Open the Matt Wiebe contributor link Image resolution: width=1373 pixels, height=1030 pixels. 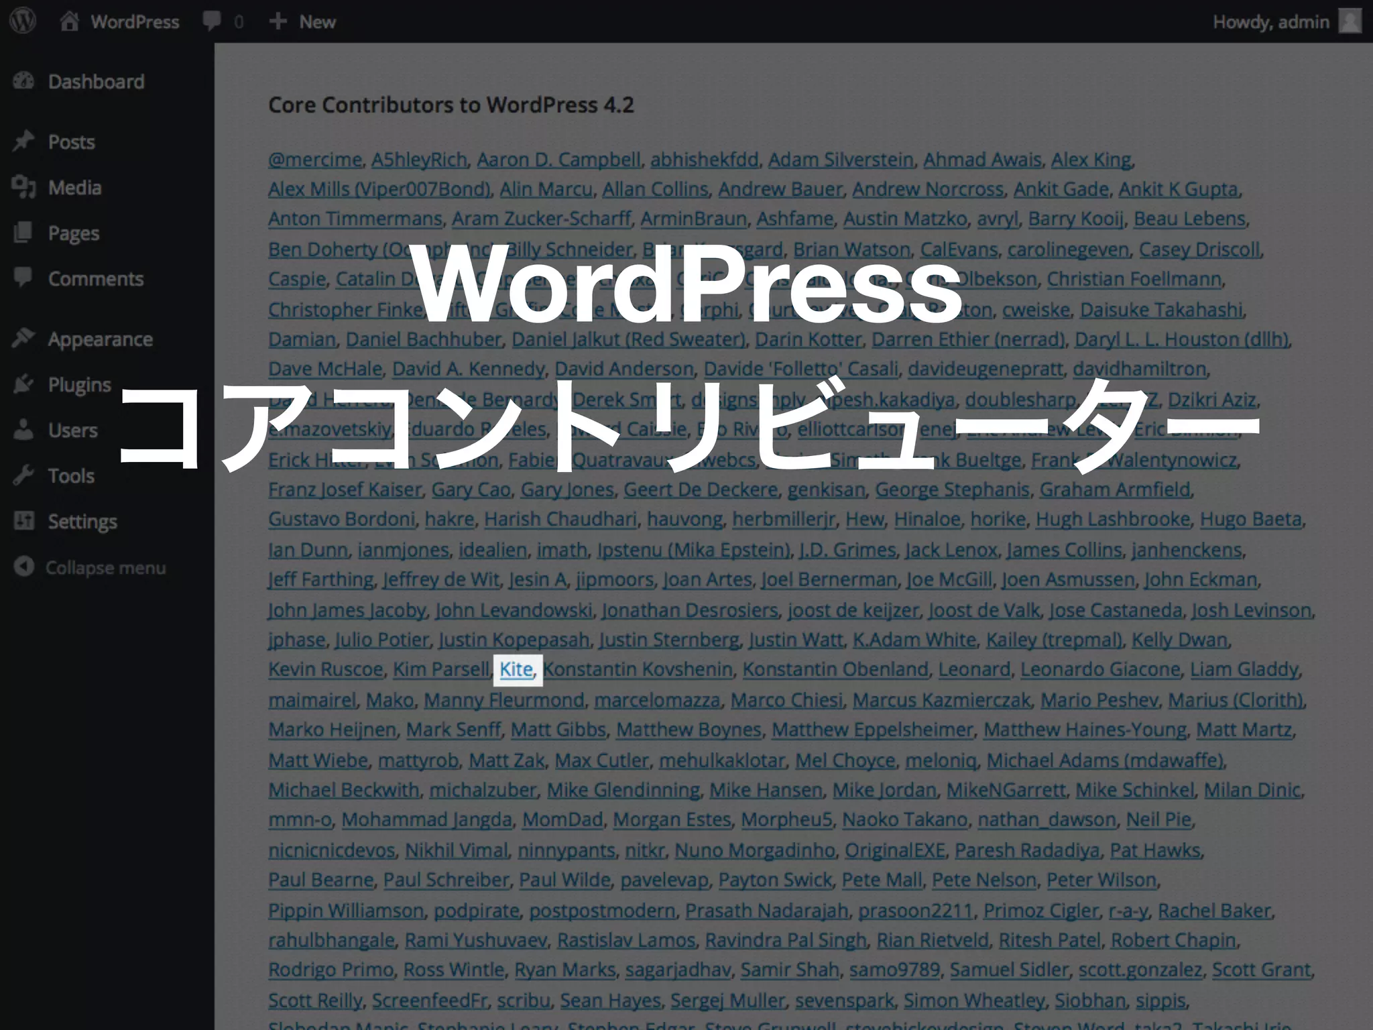tap(318, 760)
